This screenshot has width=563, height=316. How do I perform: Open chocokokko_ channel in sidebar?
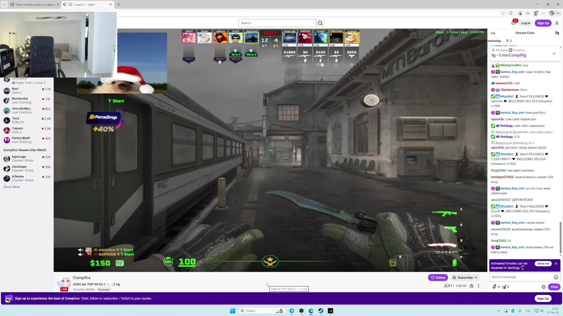[x=27, y=110]
